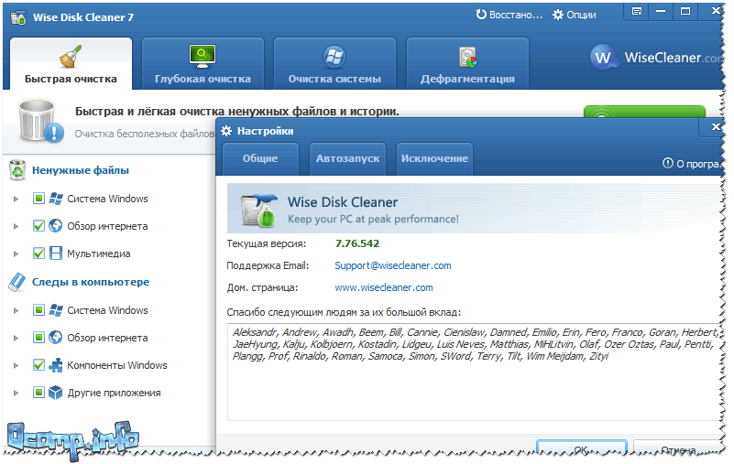
Task: Expand the Компоненты Windows node
Action: (x=16, y=365)
